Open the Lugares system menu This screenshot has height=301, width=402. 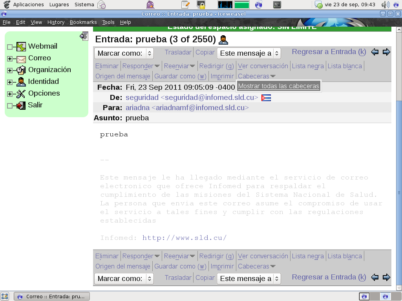click(59, 5)
